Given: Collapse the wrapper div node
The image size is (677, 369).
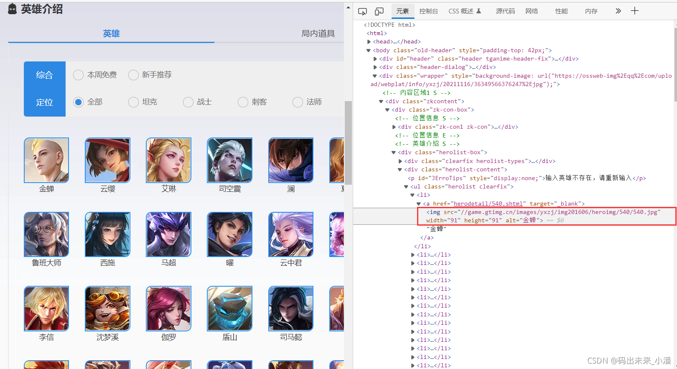Looking at the screenshot, I should [x=375, y=76].
